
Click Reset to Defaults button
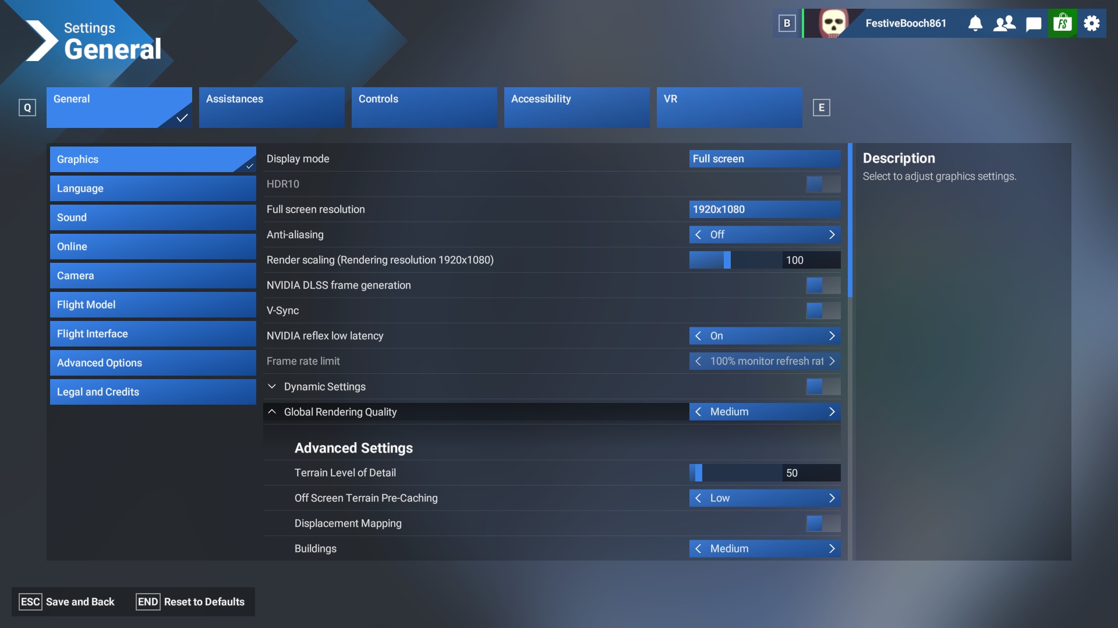(190, 602)
